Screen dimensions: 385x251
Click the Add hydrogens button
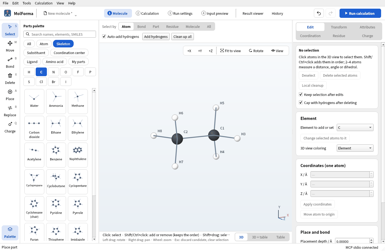[x=156, y=37]
